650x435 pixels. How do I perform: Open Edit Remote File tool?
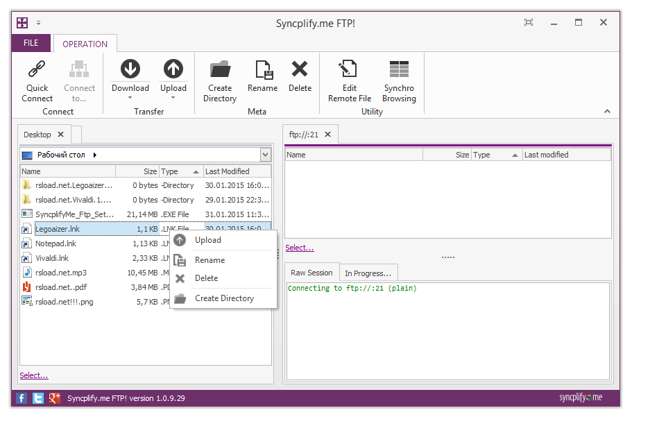pyautogui.click(x=350, y=81)
